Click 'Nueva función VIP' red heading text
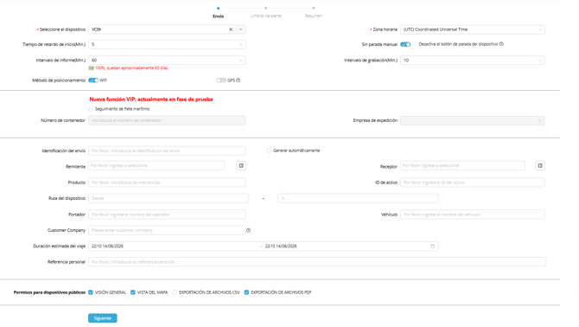 (151, 99)
